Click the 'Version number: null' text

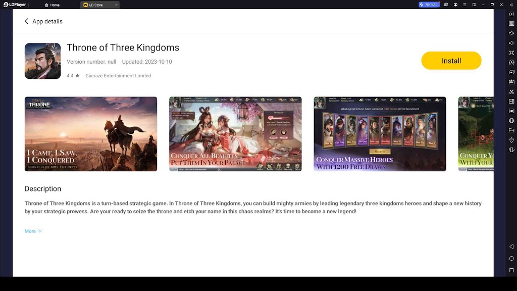coord(91,62)
